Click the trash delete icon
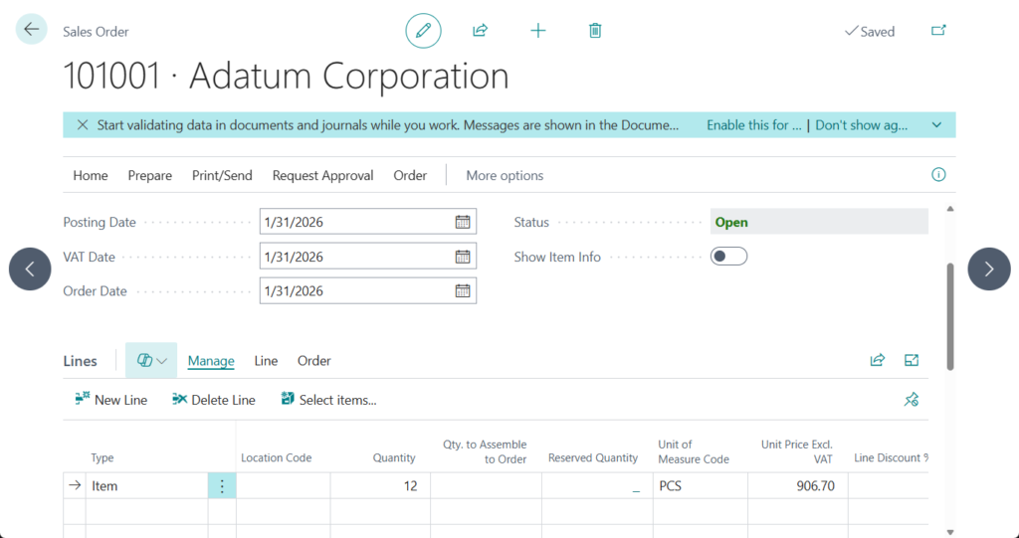 coord(595,31)
